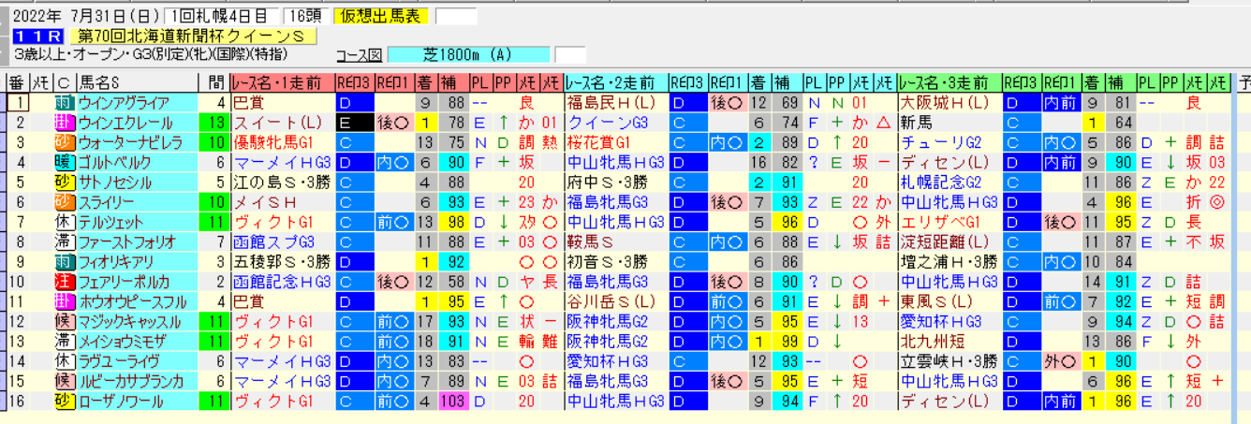The height and width of the screenshot is (424, 1251).
Task: Click the black E mark in ウインエクレール row
Action: pos(354,124)
